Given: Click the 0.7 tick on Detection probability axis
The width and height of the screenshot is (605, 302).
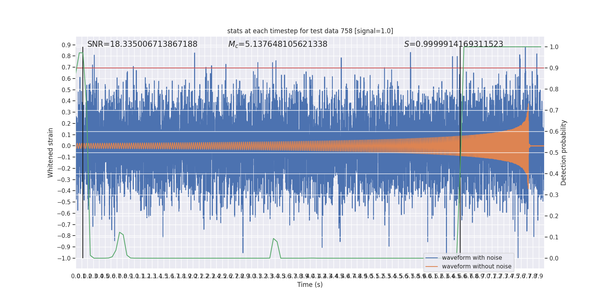Looking at the screenshot, I should tap(554, 110).
